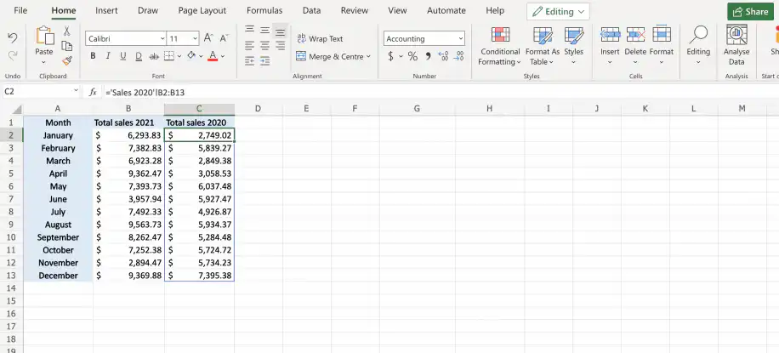Expand the Paste options arrow

tap(43, 63)
